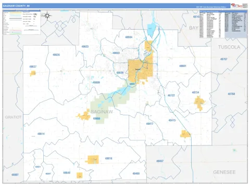The image size is (250, 187).
Task: Select ZIP code label 48415
Action: point(172,121)
